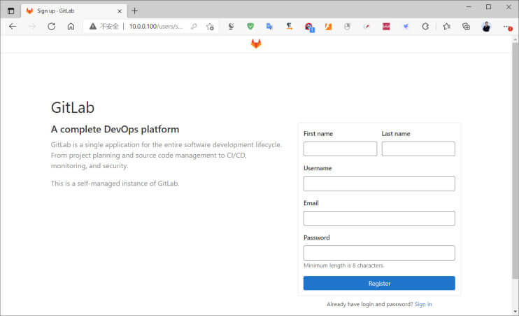
Task: Click the red pen extension icon
Action: [x=367, y=27]
